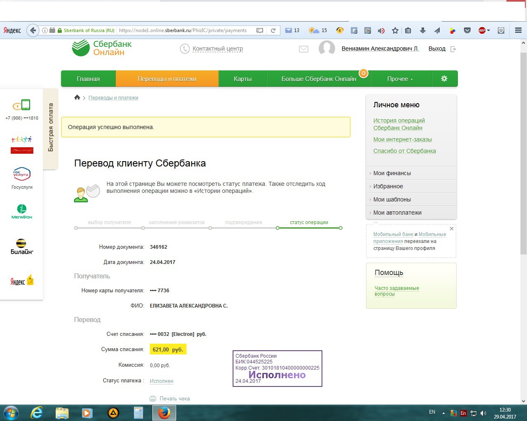Expand Мои автоплатежи section
Screen dimensions: 527x421
(411, 213)
